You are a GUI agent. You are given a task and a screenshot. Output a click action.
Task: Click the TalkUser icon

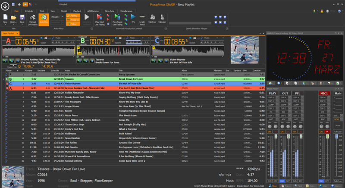[162, 16]
